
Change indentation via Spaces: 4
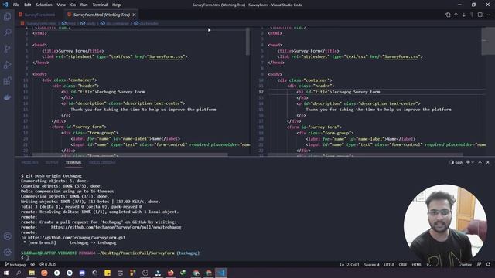click(x=371, y=264)
